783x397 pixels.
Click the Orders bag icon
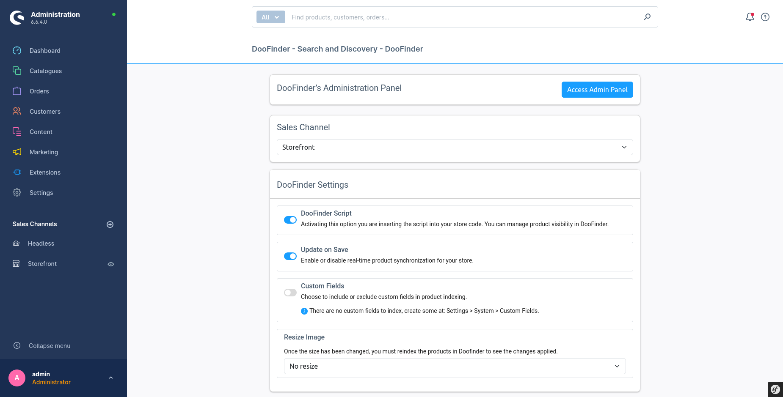[17, 91]
